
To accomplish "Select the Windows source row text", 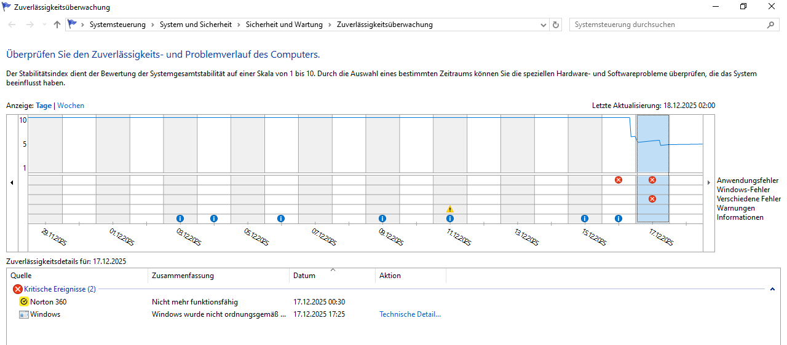I will [45, 314].
